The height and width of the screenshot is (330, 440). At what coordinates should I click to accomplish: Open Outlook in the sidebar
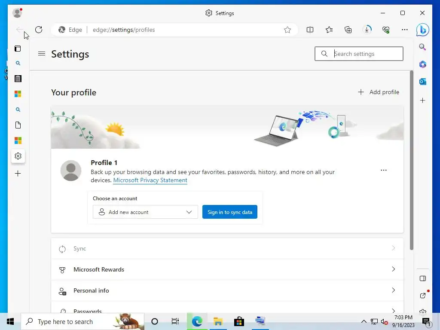423,82
